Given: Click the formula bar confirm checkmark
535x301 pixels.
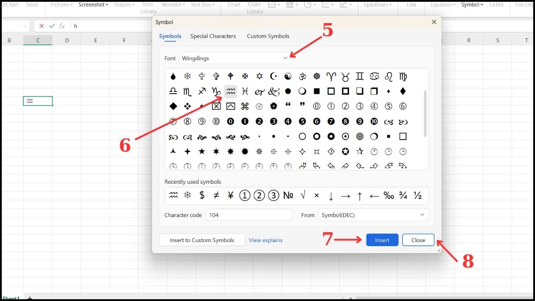Looking at the screenshot, I should (x=52, y=26).
